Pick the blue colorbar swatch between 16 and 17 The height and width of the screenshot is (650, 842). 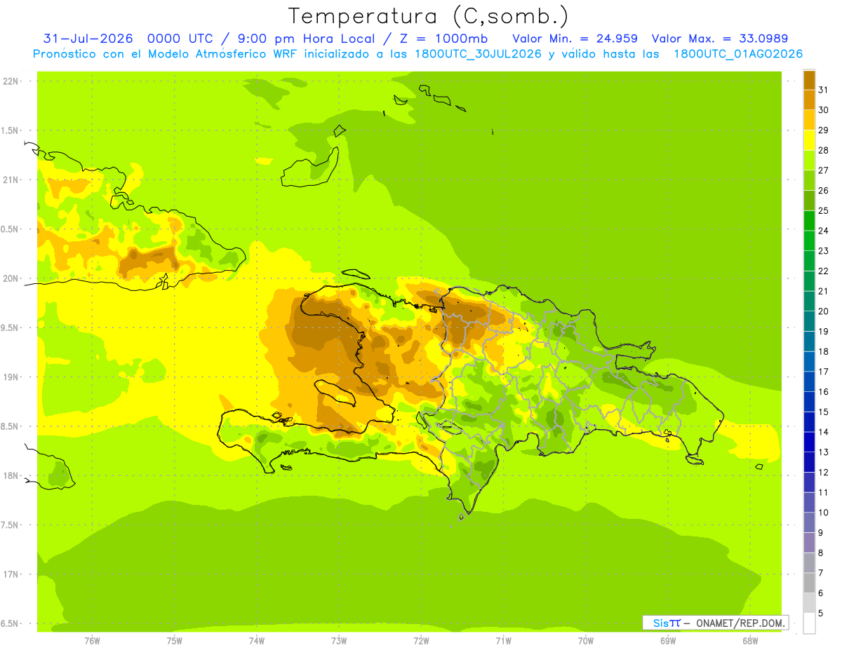(809, 381)
